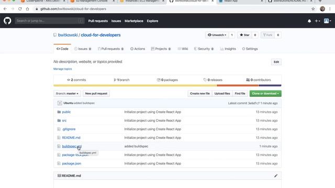Open Chrome profile avatar

point(322,9)
